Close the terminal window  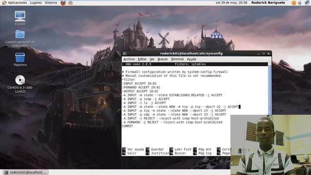click(x=269, y=53)
